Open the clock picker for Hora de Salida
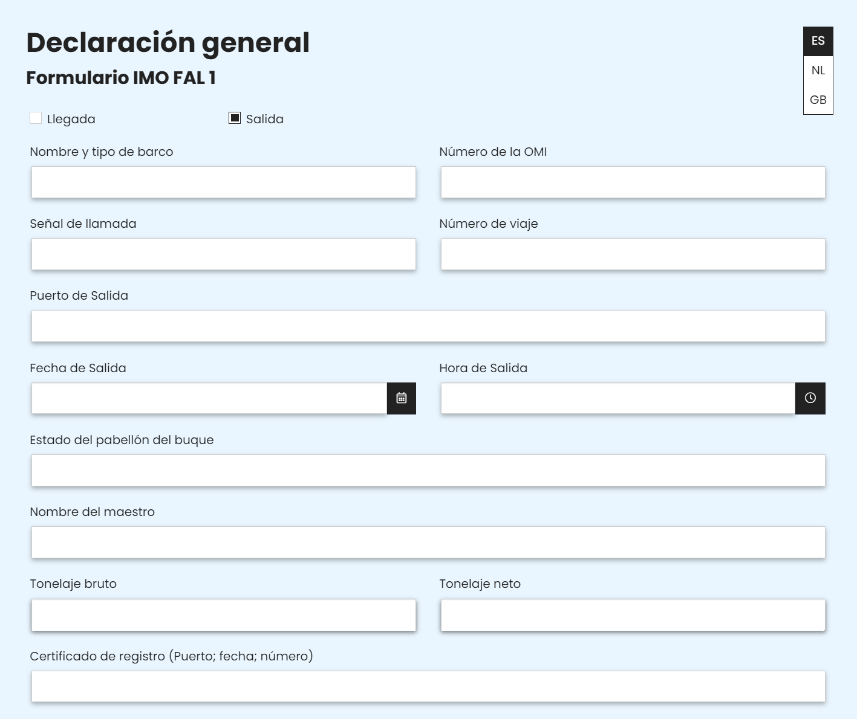857x719 pixels. 810,398
